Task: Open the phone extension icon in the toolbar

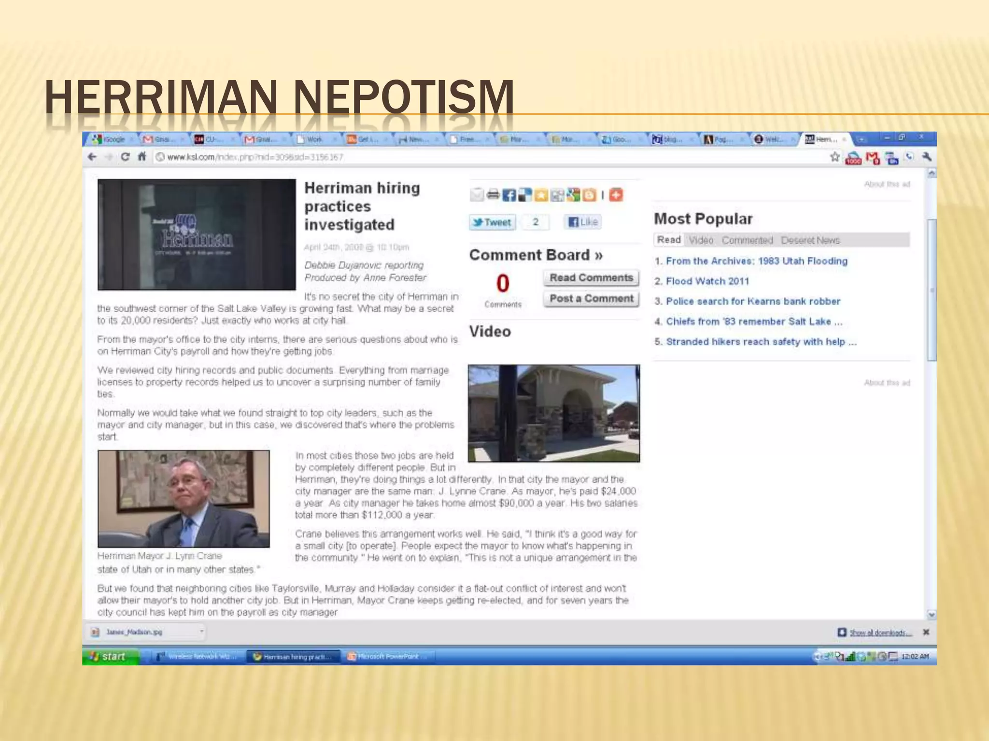Action: pos(910,157)
